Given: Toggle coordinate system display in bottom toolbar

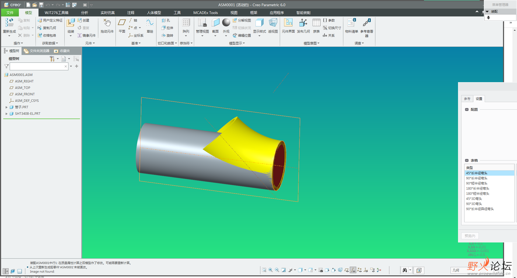Looking at the screenshot, I should click(x=366, y=270).
